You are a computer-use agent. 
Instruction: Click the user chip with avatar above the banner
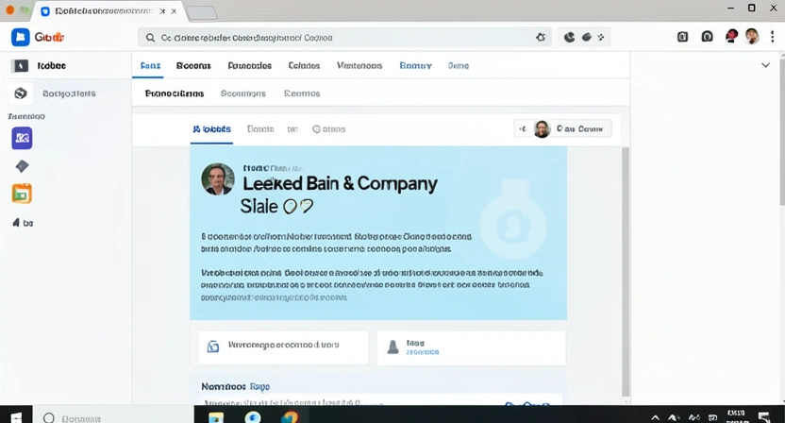click(x=563, y=128)
